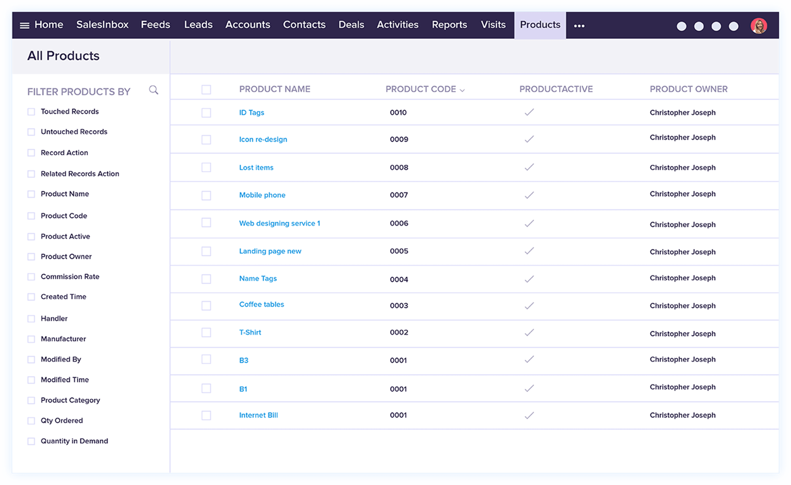Expand the Product Code sort arrow
791x485 pixels.
(x=462, y=90)
